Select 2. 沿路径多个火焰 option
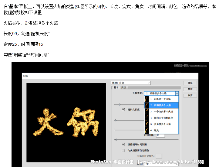The height and width of the screenshot is (167, 219). (162, 105)
